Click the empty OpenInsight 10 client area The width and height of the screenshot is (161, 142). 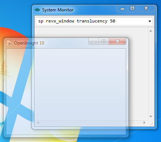point(66,92)
